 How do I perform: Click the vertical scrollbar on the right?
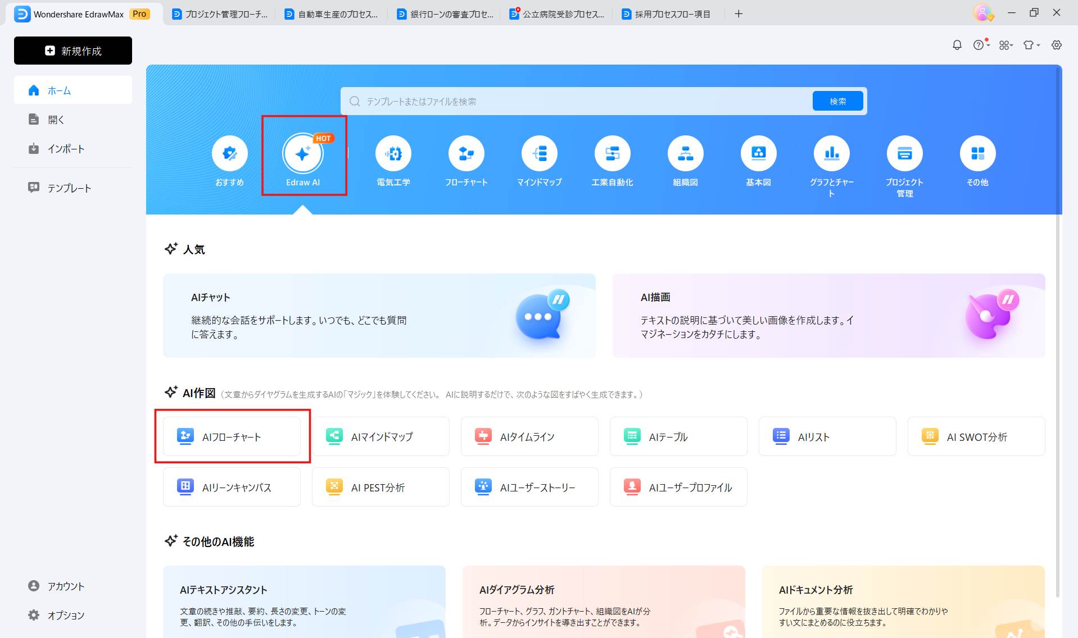coord(1058,331)
